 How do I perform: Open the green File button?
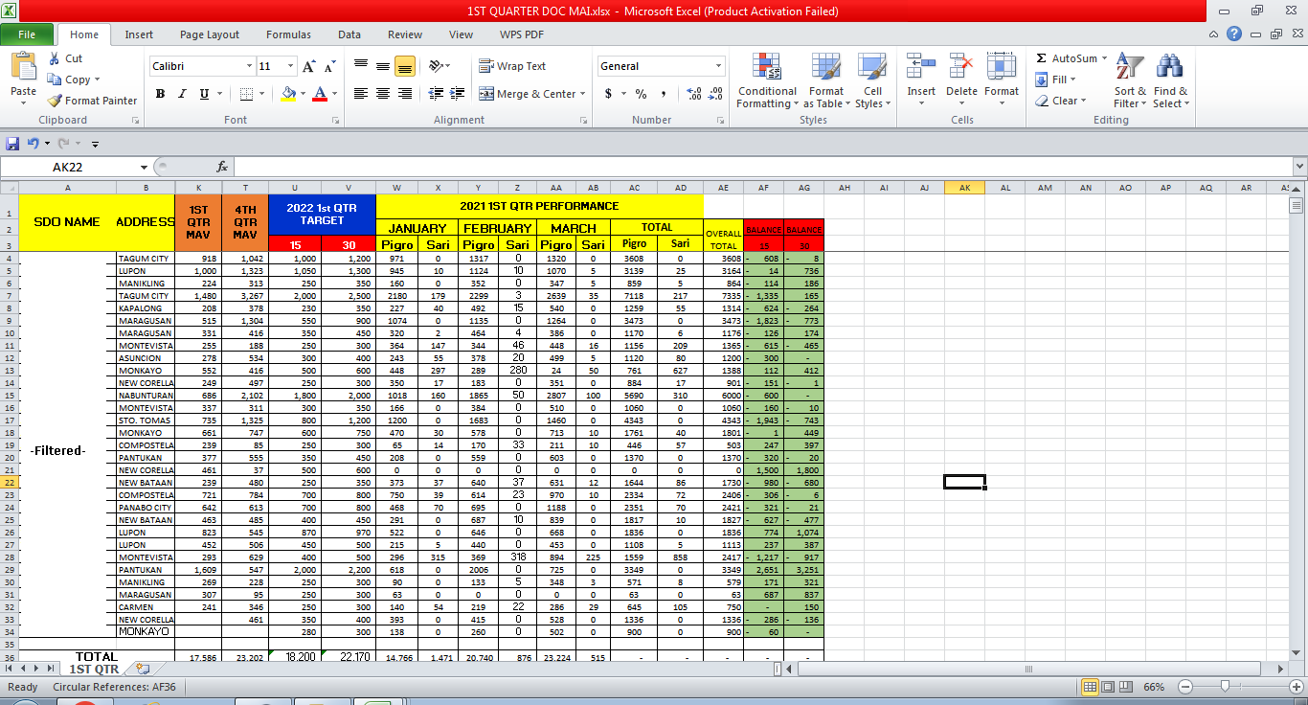(x=27, y=34)
